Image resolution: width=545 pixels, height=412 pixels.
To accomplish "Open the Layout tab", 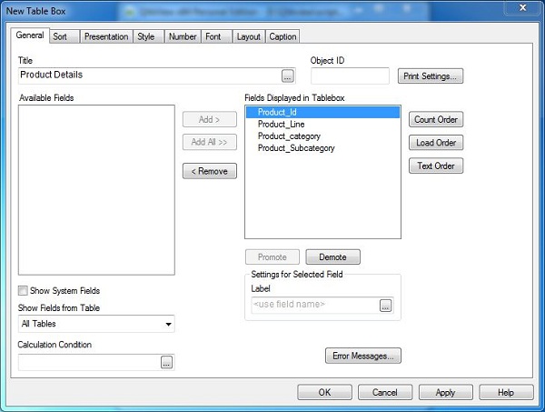I will point(249,36).
